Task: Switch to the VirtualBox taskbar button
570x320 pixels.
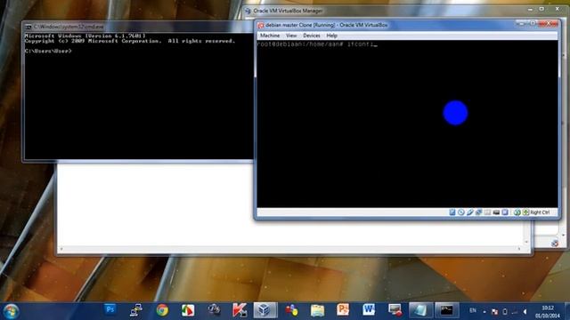Action: pyautogui.click(x=265, y=310)
